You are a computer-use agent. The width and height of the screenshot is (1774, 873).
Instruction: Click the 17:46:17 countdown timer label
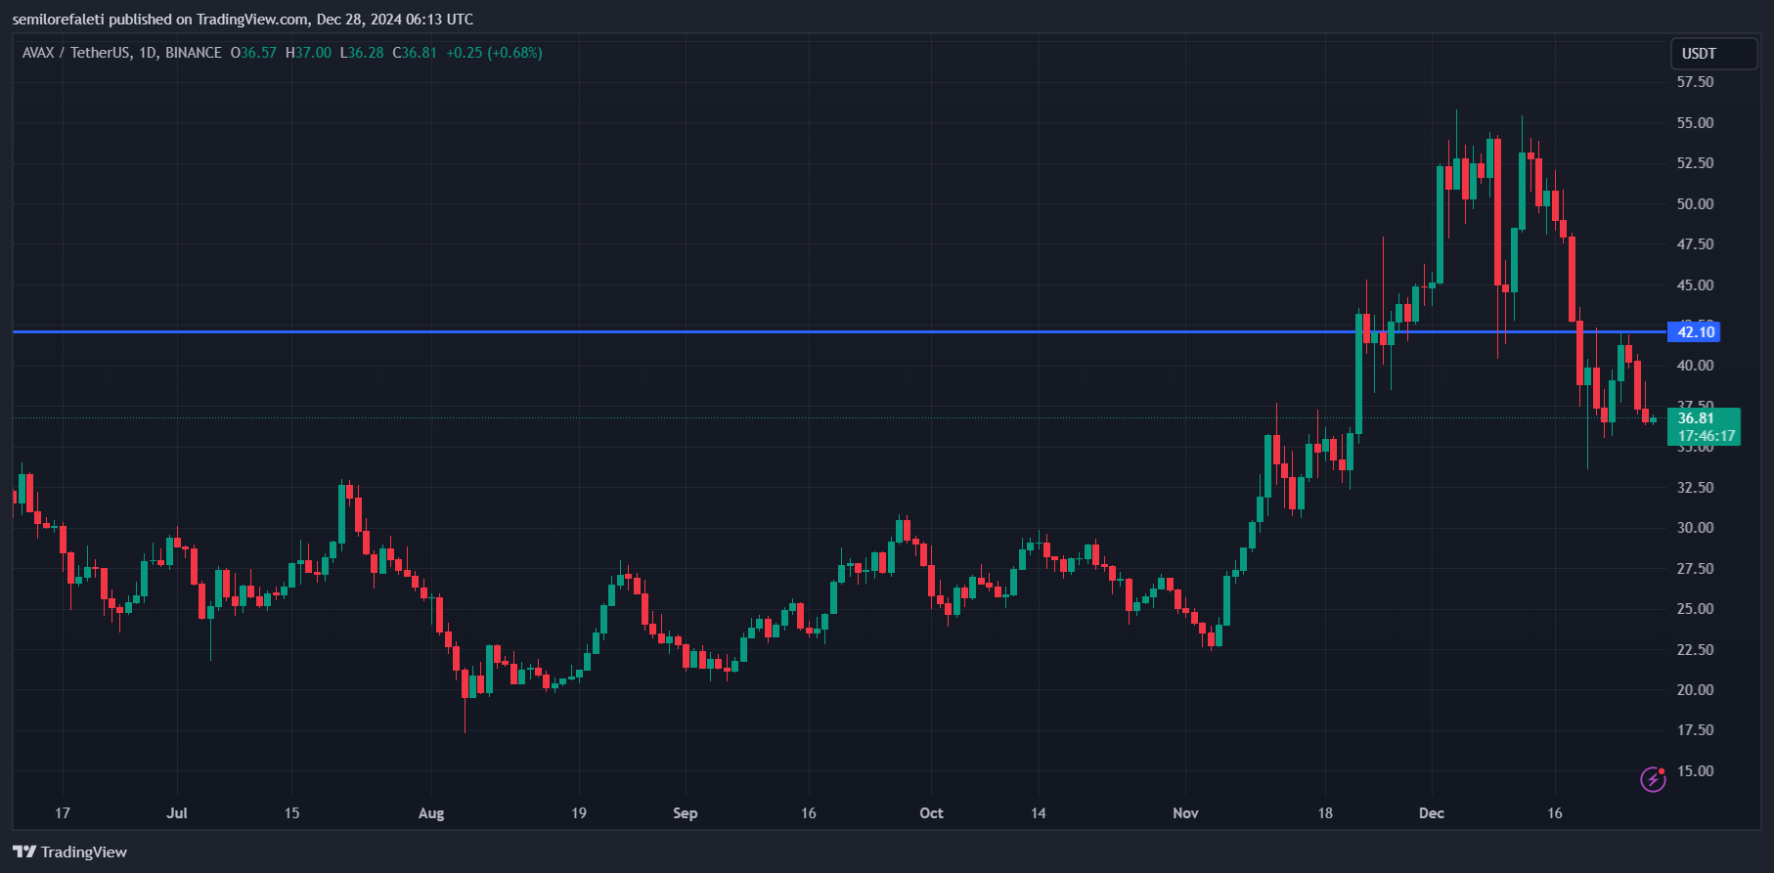1707,436
